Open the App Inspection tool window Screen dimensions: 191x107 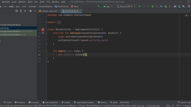(50, 102)
